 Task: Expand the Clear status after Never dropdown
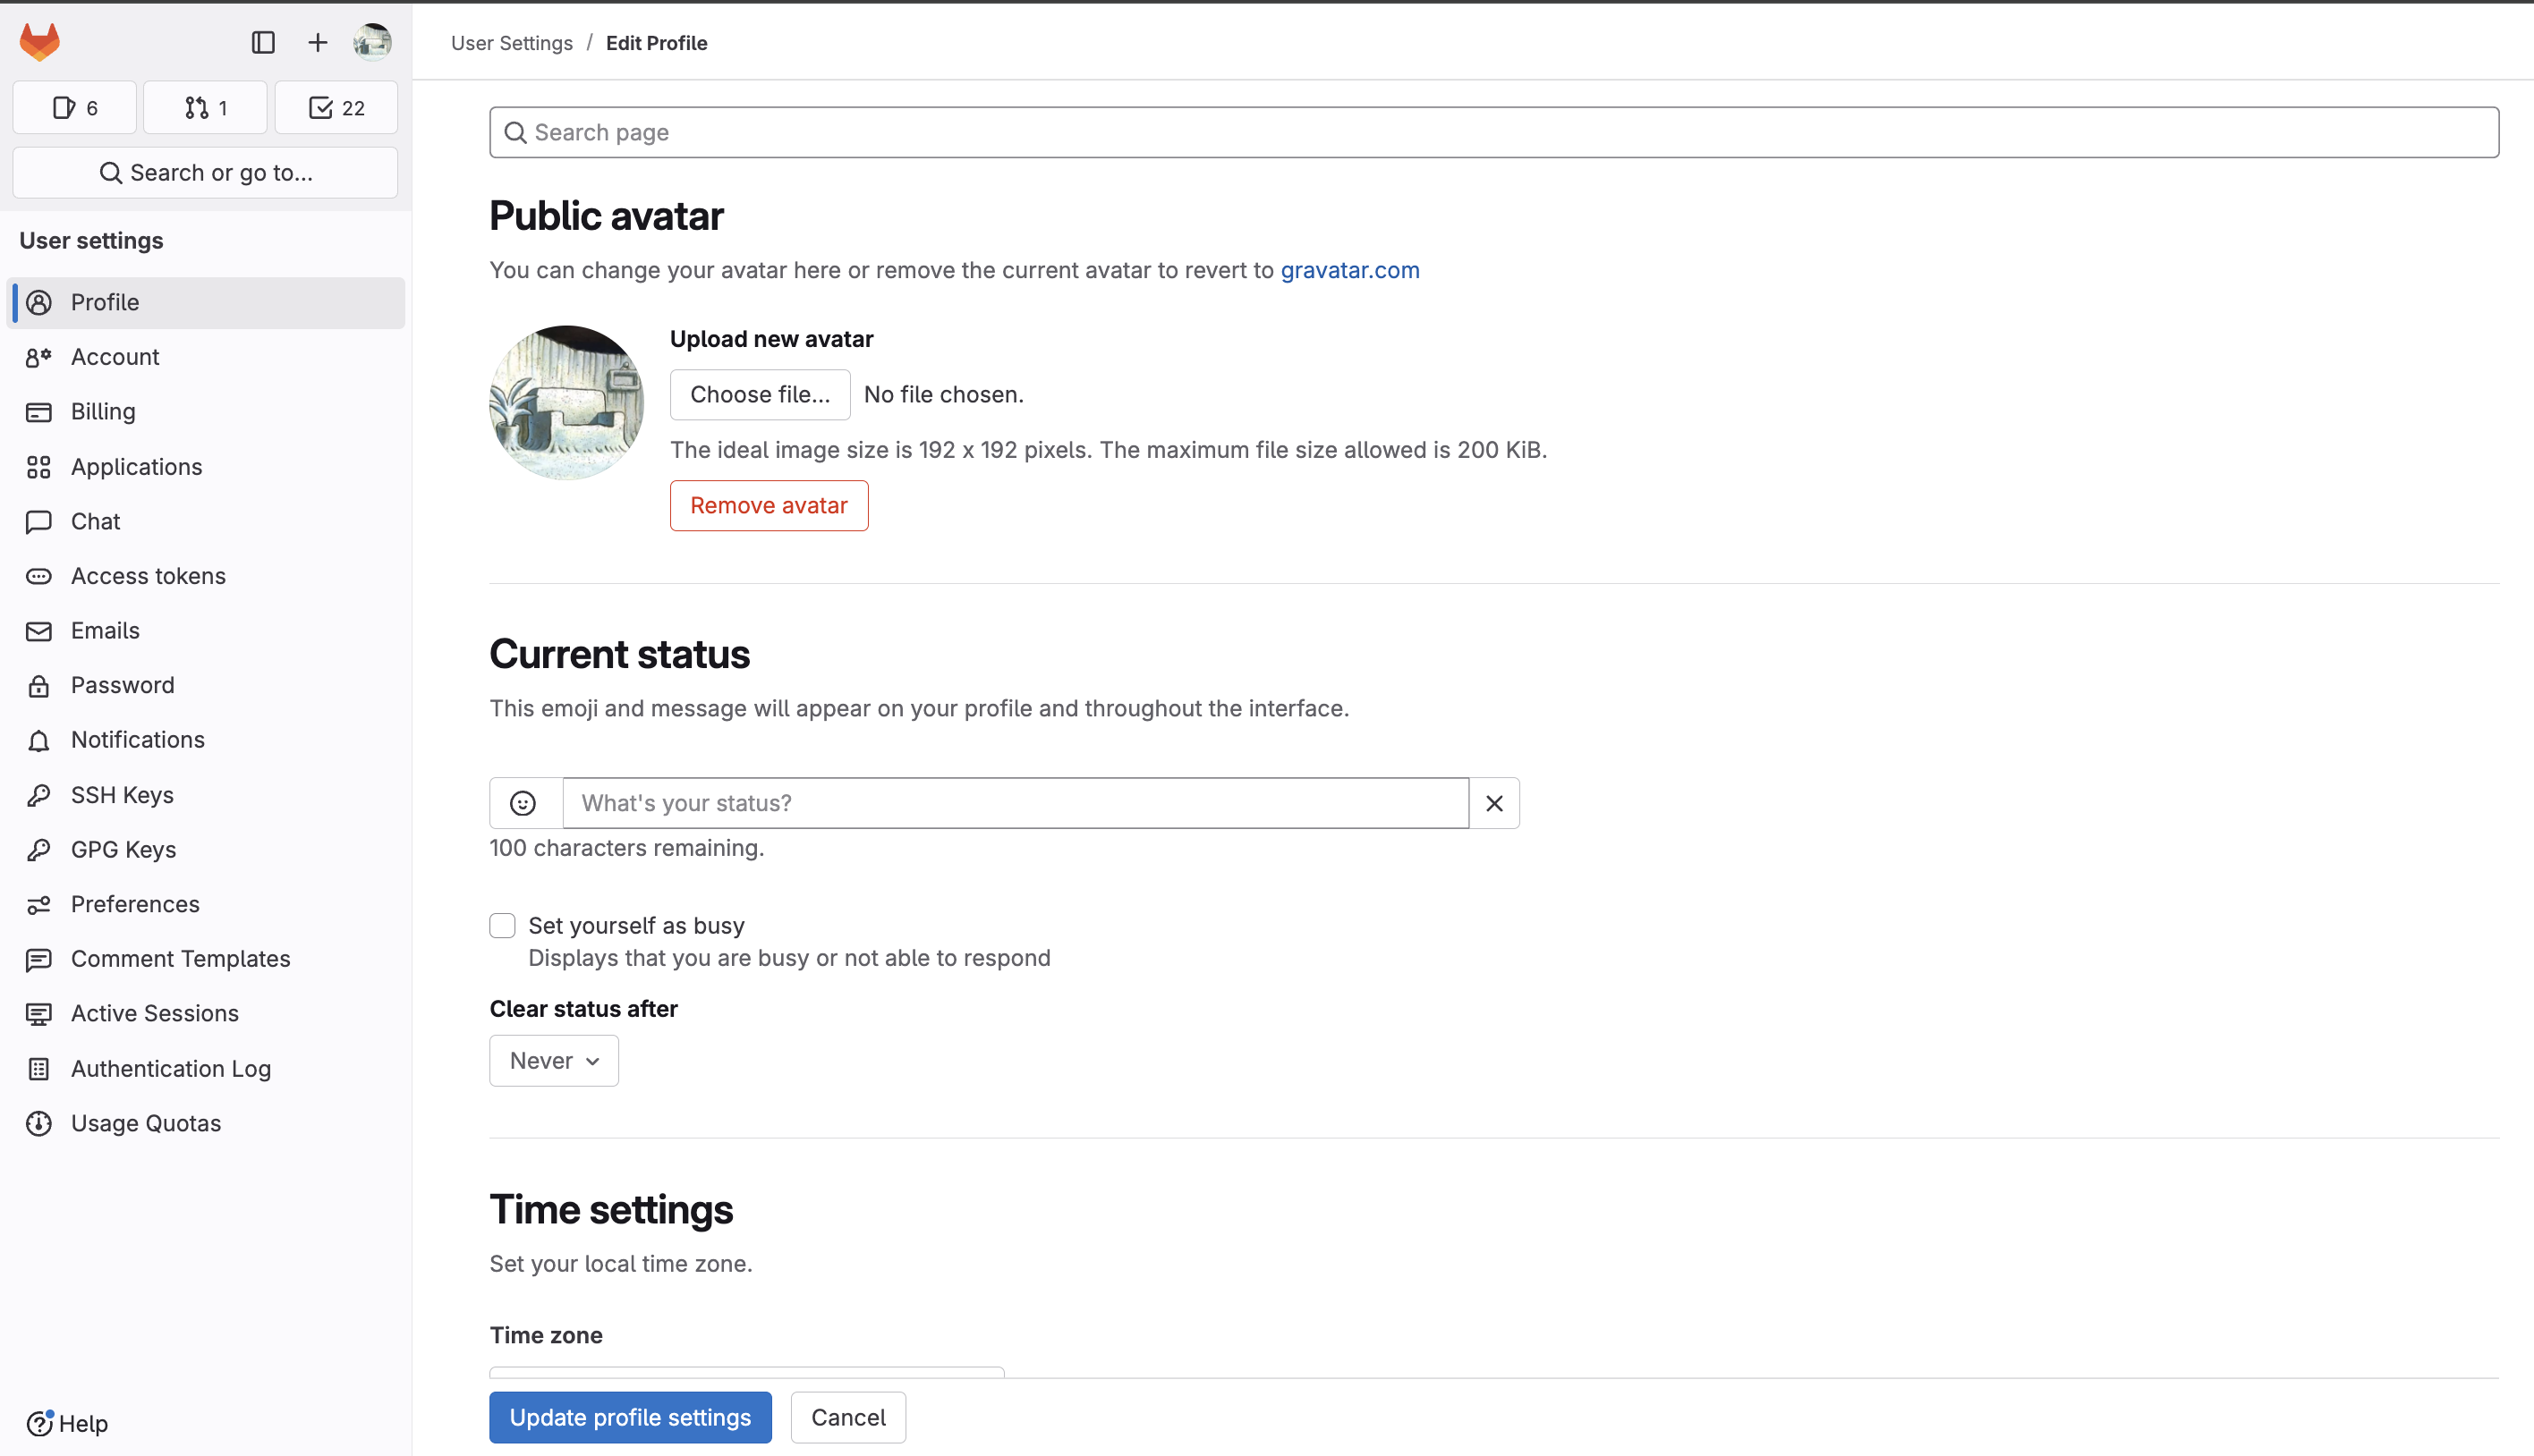coord(554,1060)
